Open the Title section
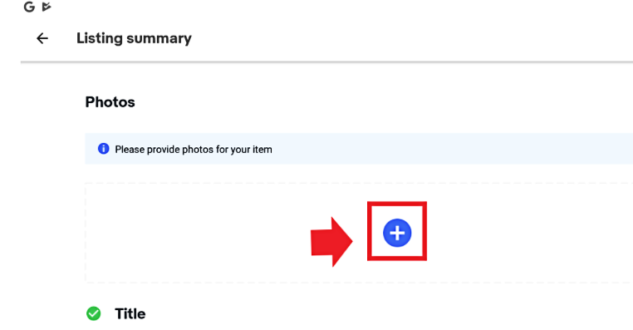 [x=130, y=314]
